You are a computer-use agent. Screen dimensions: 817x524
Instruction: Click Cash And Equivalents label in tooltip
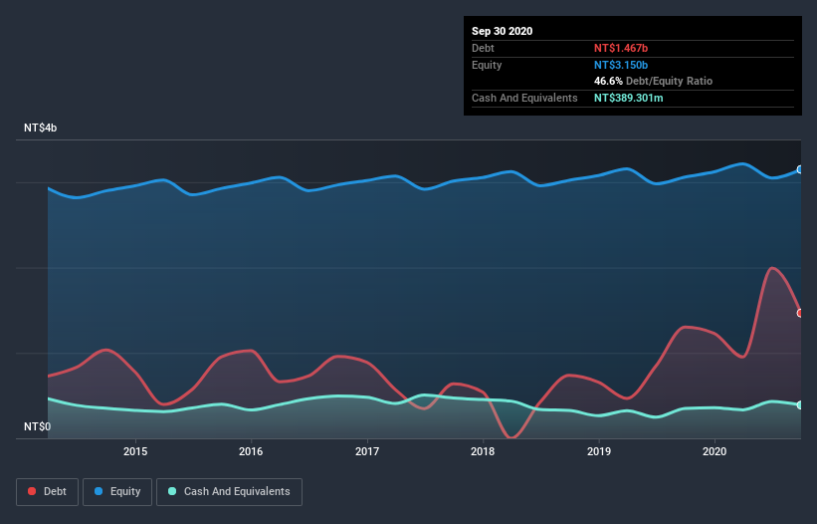click(x=524, y=98)
